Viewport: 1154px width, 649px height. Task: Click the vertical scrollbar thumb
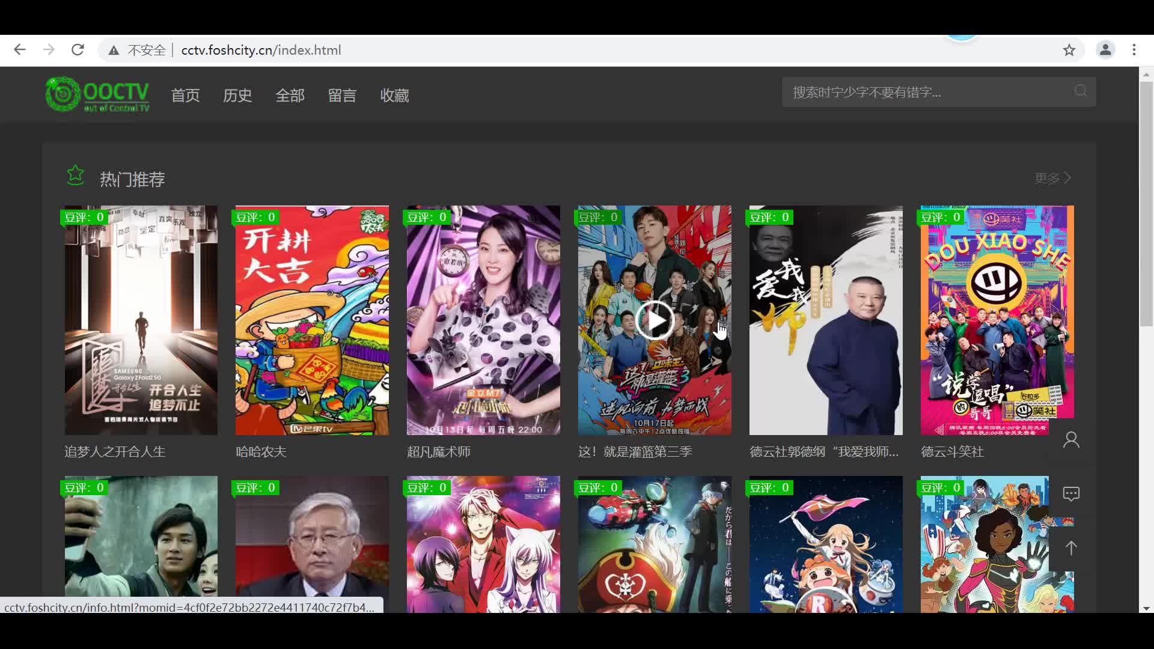pos(1146,204)
